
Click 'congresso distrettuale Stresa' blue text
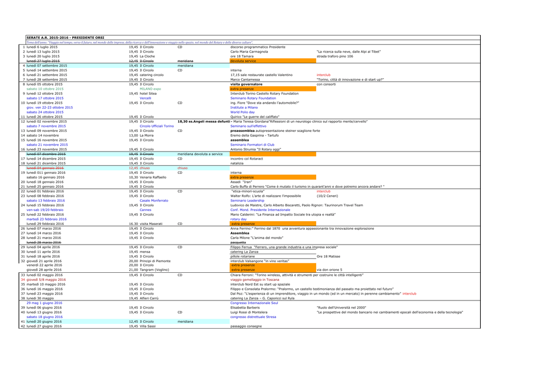[x=253, y=317]
